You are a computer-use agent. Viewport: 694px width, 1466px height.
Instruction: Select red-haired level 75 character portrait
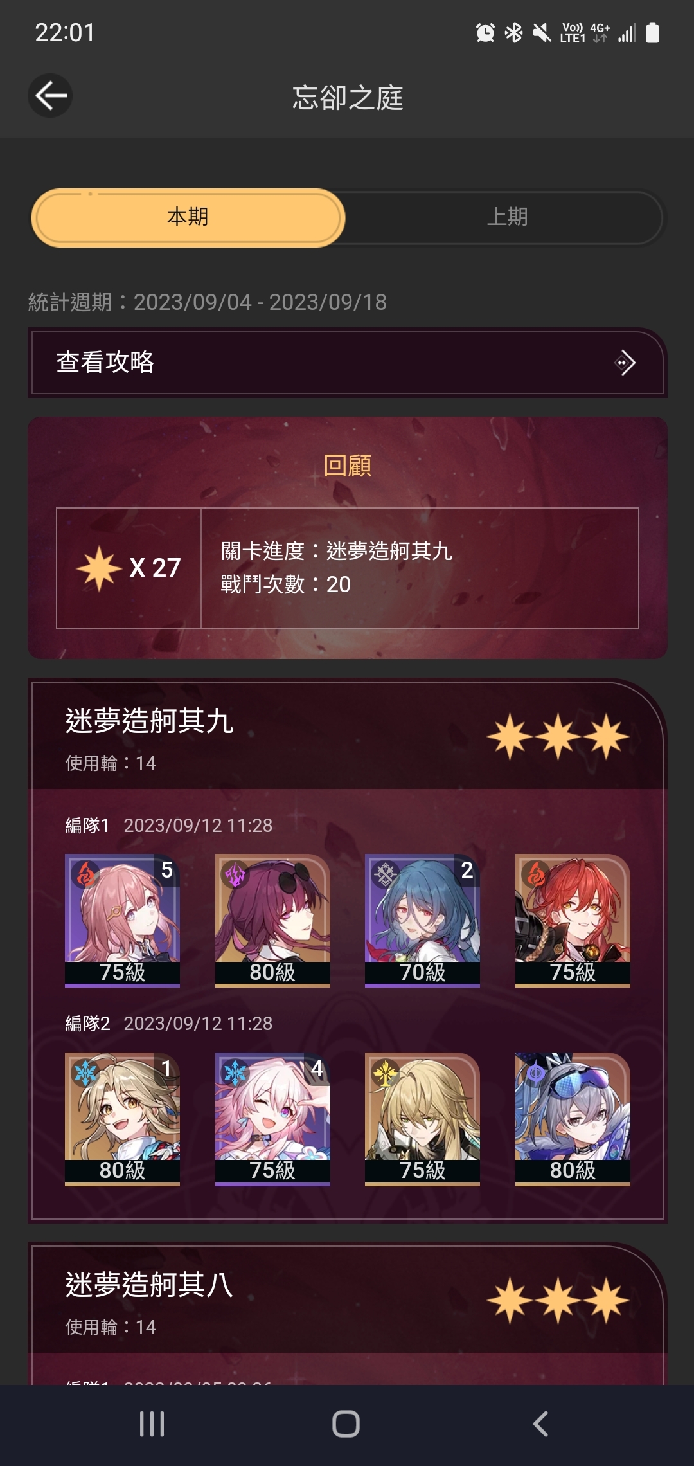573,920
